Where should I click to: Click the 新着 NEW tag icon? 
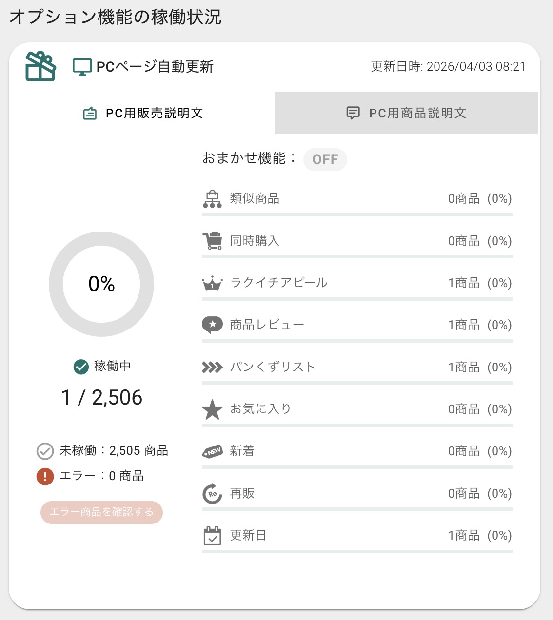click(212, 451)
